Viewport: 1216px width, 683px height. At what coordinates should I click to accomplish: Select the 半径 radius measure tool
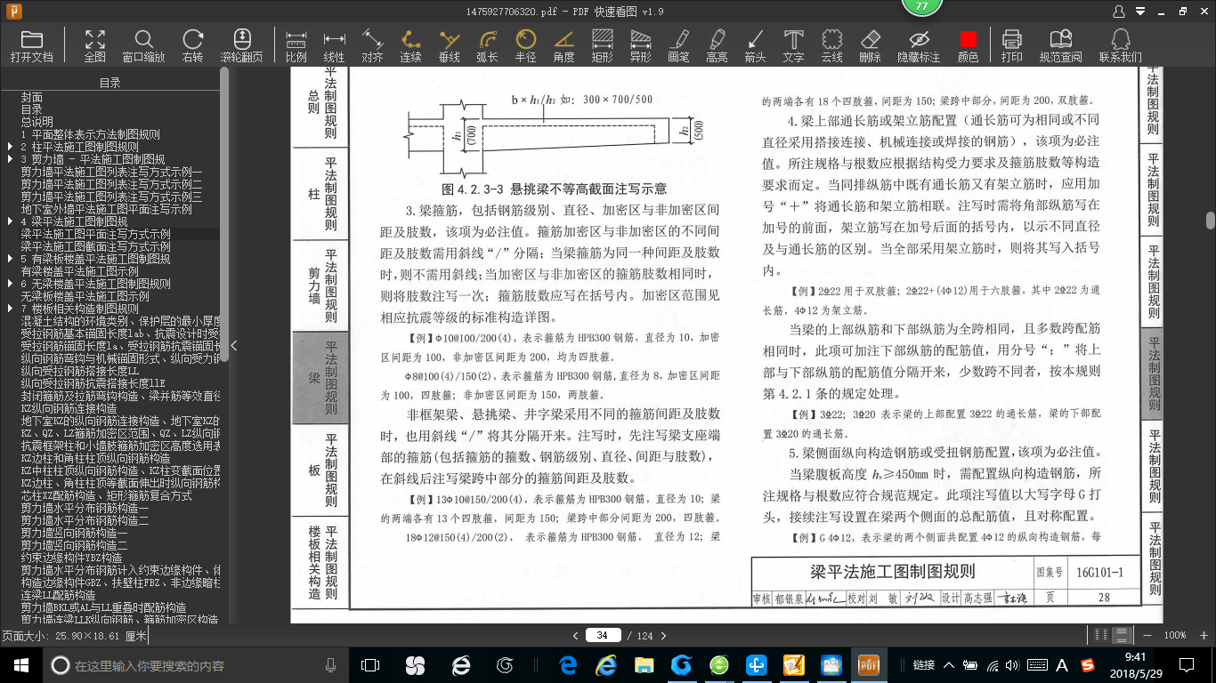(525, 45)
